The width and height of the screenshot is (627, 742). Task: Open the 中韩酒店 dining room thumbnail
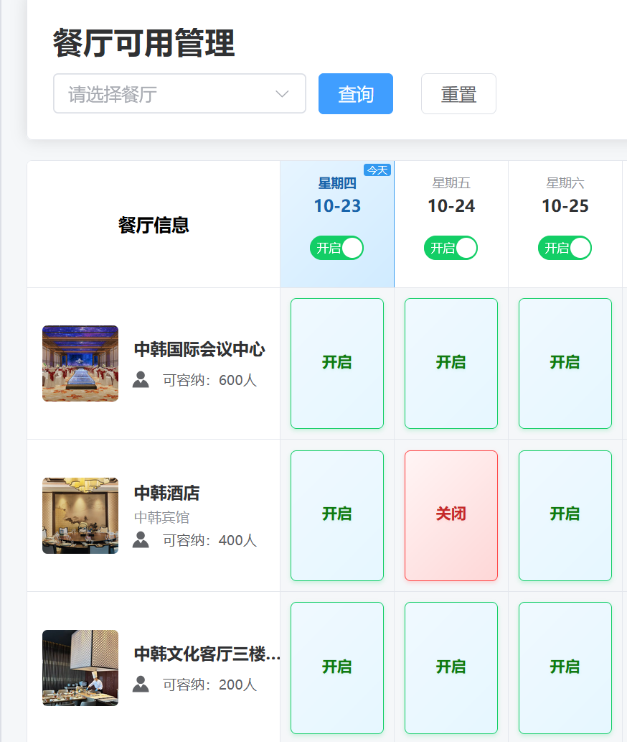pos(80,516)
